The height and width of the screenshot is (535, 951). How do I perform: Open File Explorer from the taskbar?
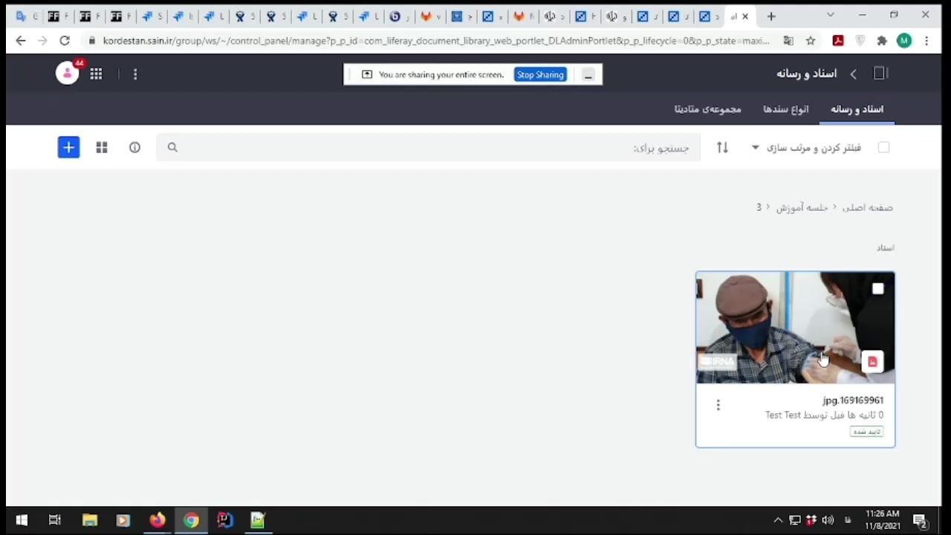[x=90, y=520]
